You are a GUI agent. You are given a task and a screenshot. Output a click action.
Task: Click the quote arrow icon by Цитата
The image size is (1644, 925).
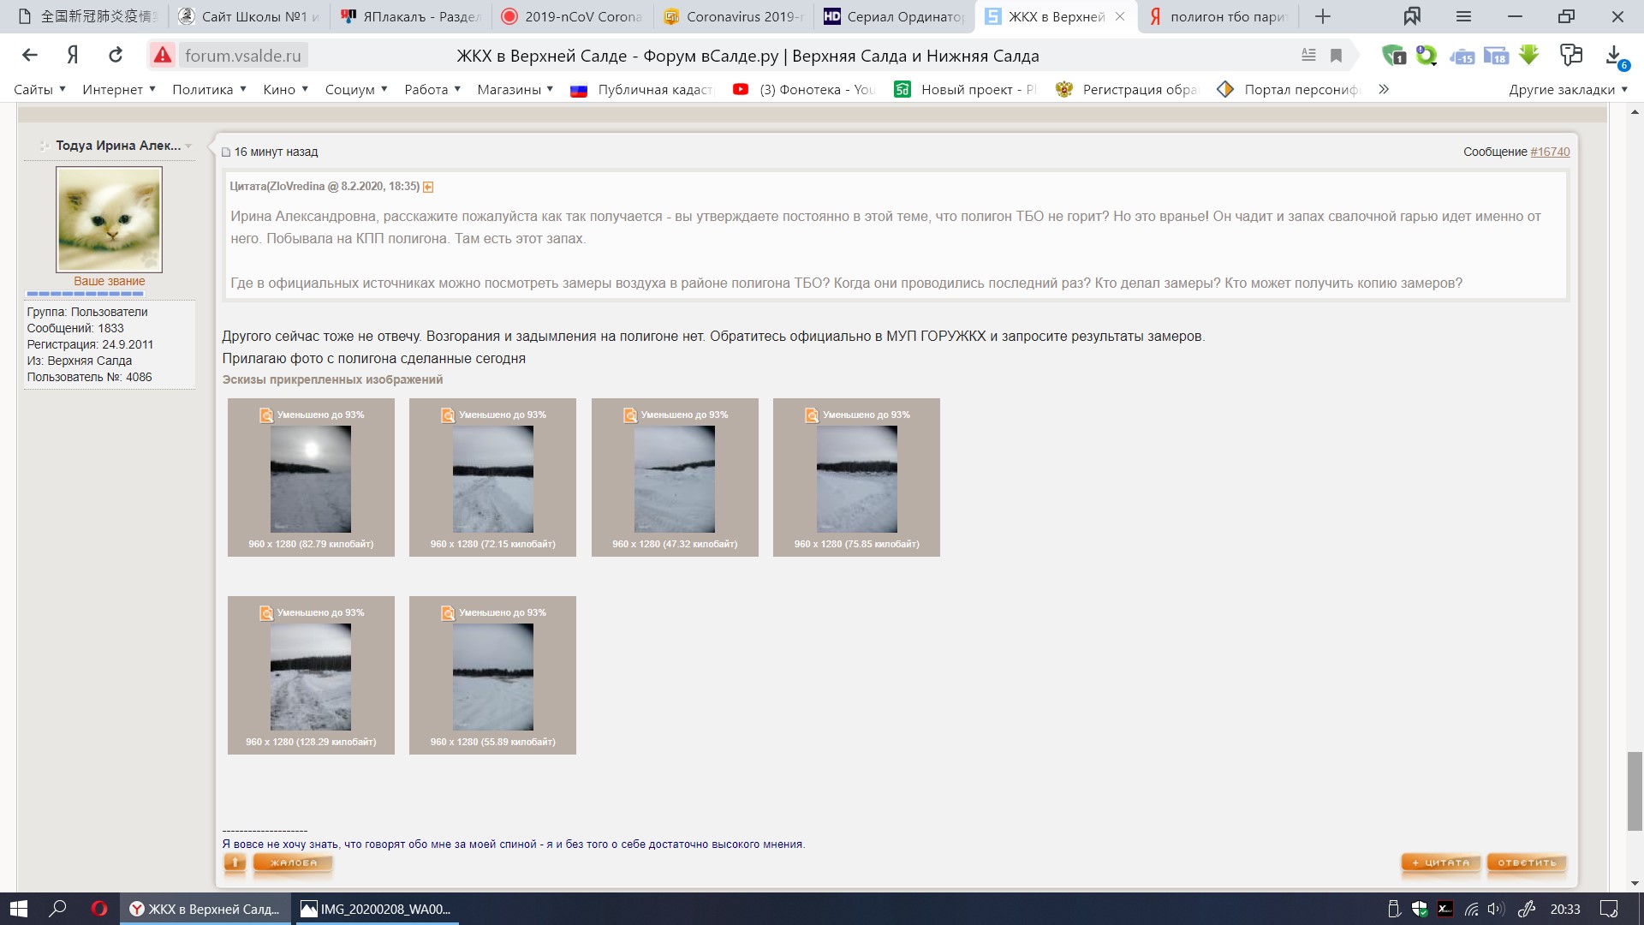pos(428,187)
